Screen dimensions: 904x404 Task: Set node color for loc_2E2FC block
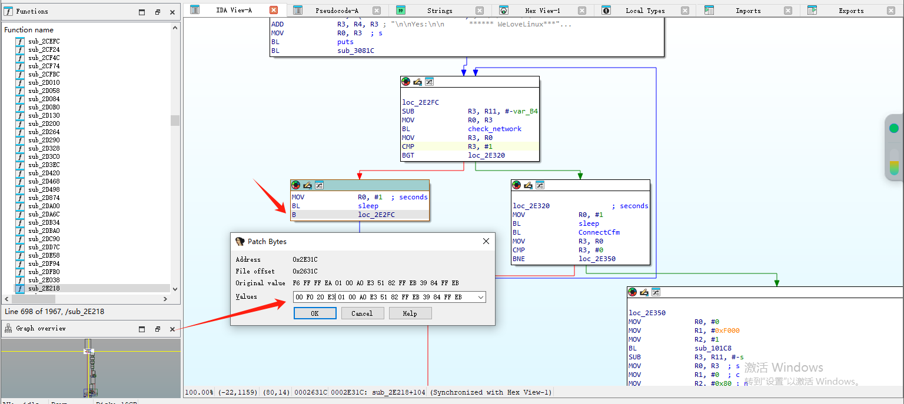click(x=406, y=82)
